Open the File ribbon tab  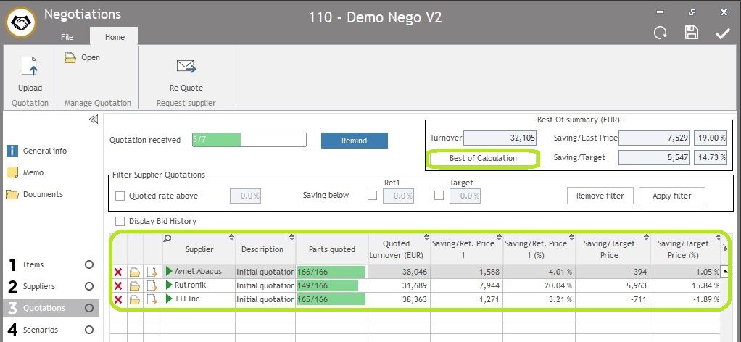(x=67, y=37)
